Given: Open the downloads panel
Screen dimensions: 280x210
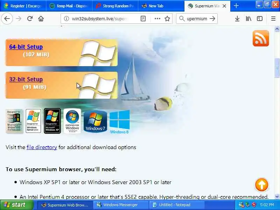Looking at the screenshot, I should click(x=237, y=19).
